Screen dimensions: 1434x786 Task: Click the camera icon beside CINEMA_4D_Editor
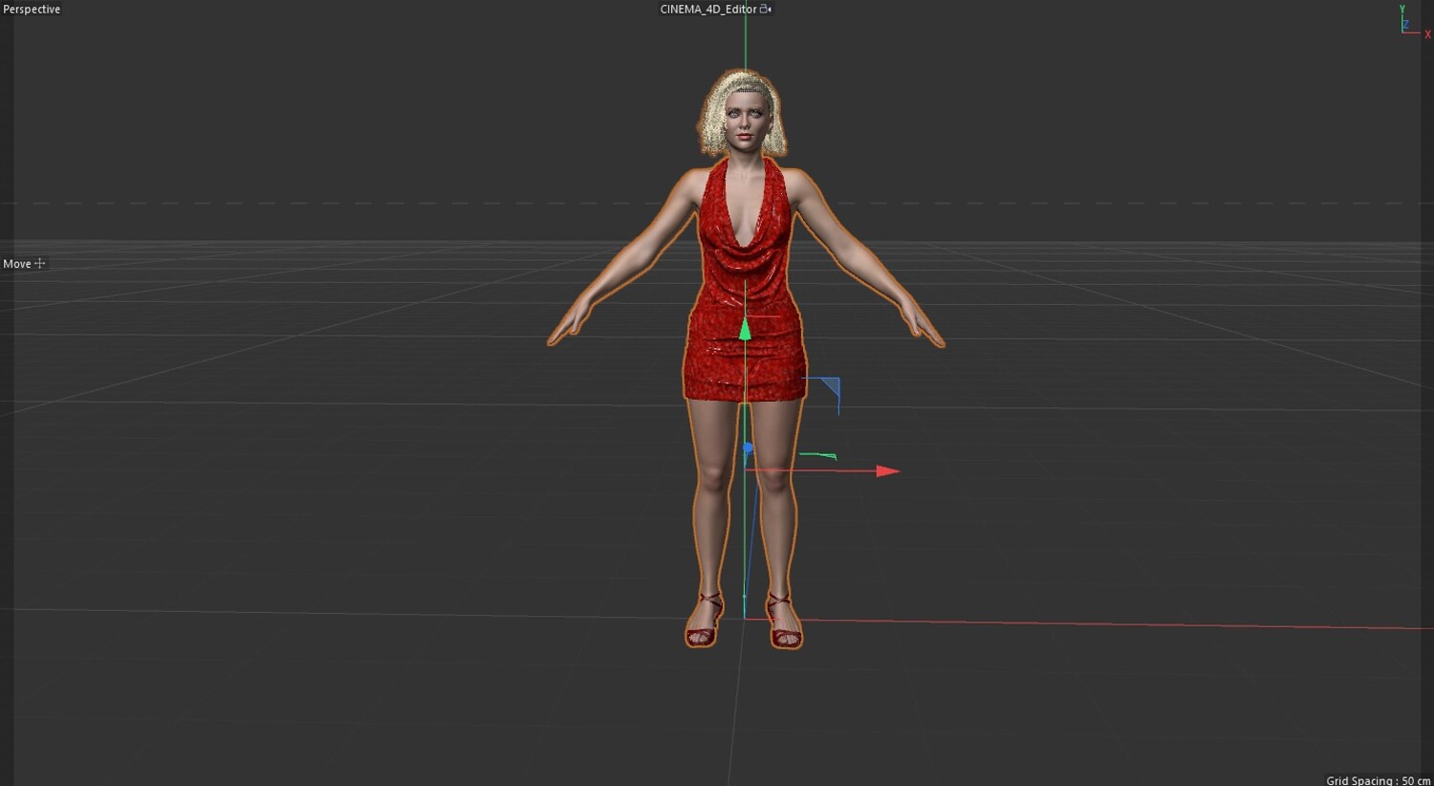766,10
